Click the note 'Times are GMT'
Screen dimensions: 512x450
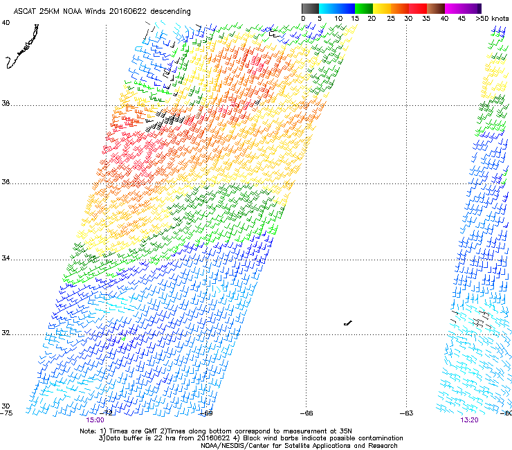pos(133,431)
